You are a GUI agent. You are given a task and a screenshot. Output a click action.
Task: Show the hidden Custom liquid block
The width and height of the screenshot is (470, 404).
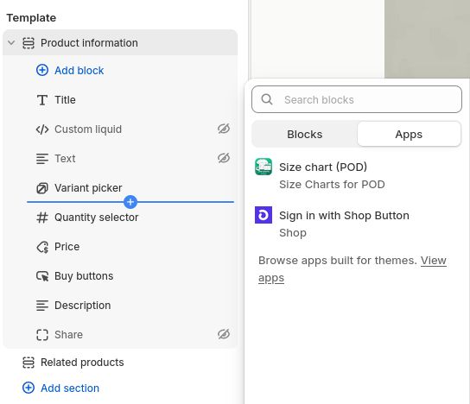coord(224,129)
